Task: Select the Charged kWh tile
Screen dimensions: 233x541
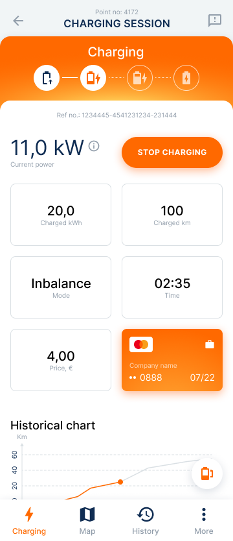Action: pyautogui.click(x=61, y=215)
